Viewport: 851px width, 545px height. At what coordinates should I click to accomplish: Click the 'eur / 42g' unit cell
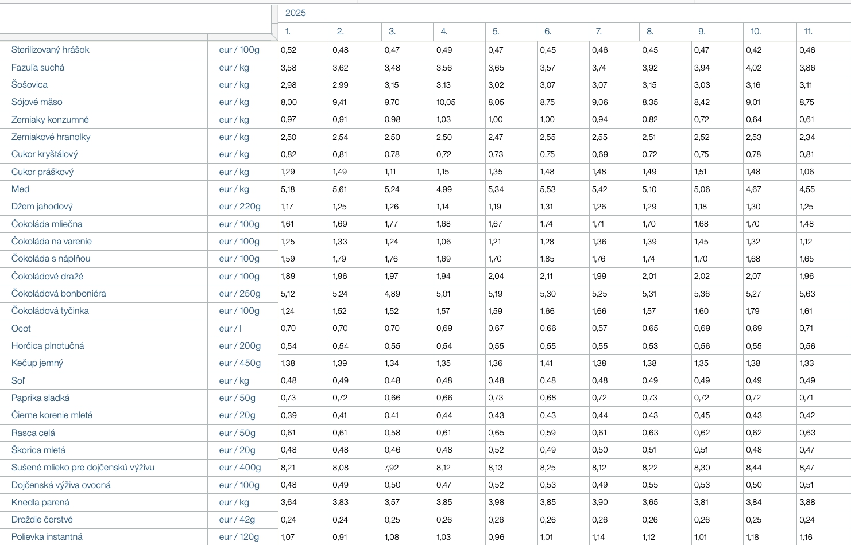click(237, 520)
